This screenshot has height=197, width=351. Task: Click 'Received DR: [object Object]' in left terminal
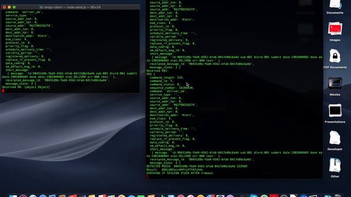(x=26, y=87)
